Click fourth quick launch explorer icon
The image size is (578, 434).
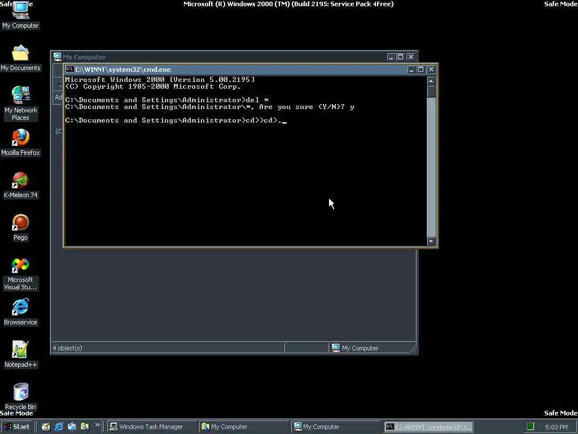pyautogui.click(x=85, y=427)
